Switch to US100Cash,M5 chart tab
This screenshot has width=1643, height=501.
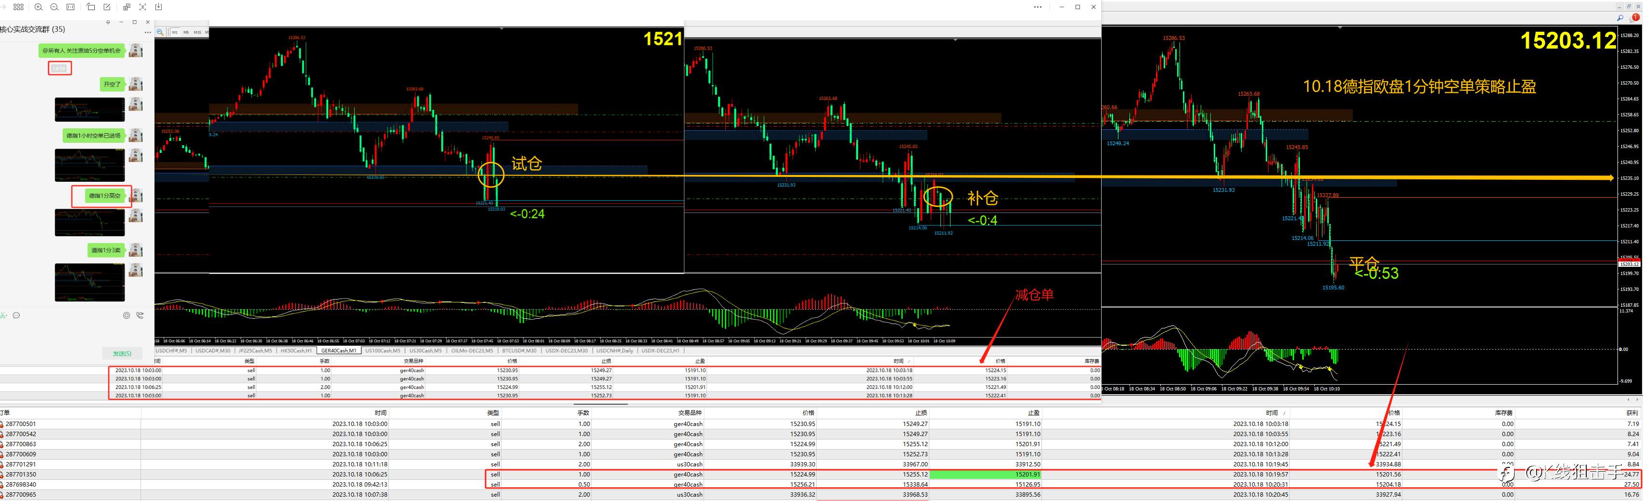pos(383,351)
